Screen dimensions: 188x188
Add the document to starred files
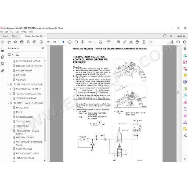pyautogui.click(x=9, y=42)
